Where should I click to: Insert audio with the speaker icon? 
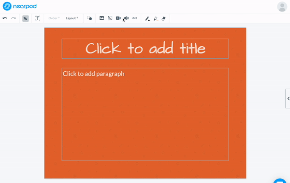pyautogui.click(x=127, y=18)
